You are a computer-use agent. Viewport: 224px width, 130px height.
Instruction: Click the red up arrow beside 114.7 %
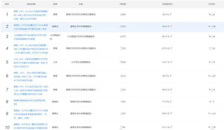(171, 62)
